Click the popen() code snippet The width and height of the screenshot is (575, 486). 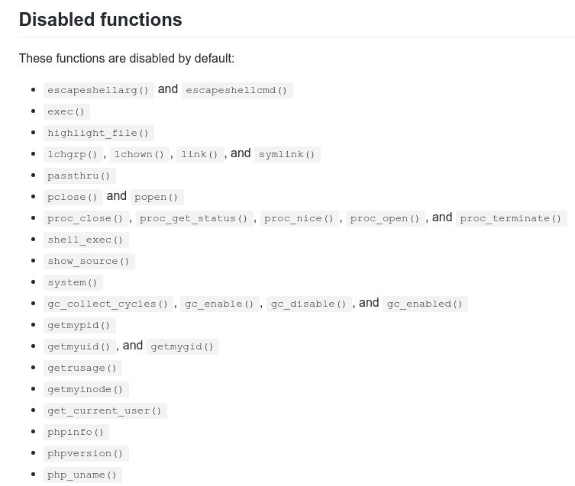coord(156,197)
